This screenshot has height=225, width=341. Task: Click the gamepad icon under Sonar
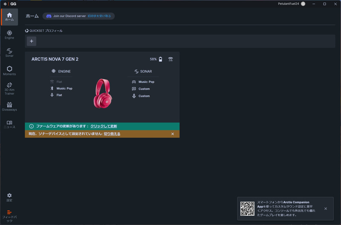pyautogui.click(x=134, y=82)
